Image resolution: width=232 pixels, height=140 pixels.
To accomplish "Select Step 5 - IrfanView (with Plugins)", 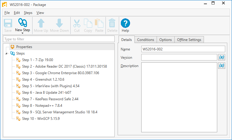I will pos(51,86).
